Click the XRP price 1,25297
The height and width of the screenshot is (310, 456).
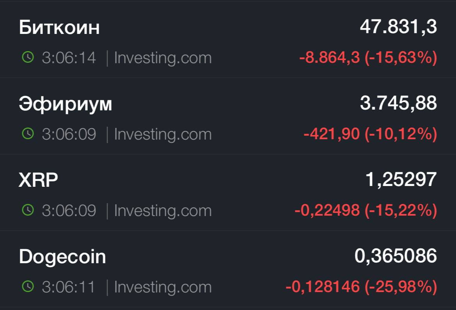point(401,179)
